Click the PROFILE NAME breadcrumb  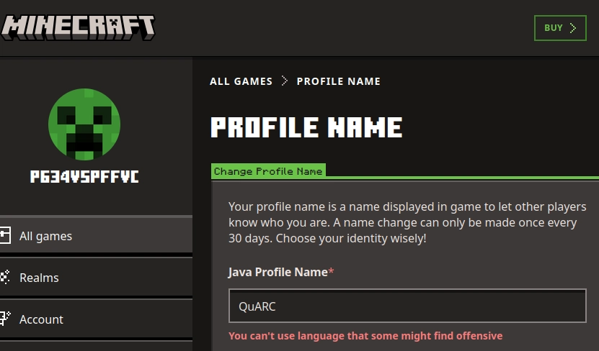pyautogui.click(x=339, y=81)
